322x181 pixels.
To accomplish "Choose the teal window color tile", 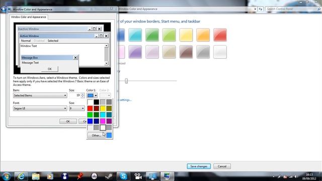I will point(135,35).
